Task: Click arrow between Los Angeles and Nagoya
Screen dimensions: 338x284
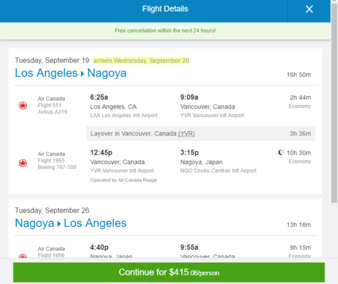Action: [82, 74]
